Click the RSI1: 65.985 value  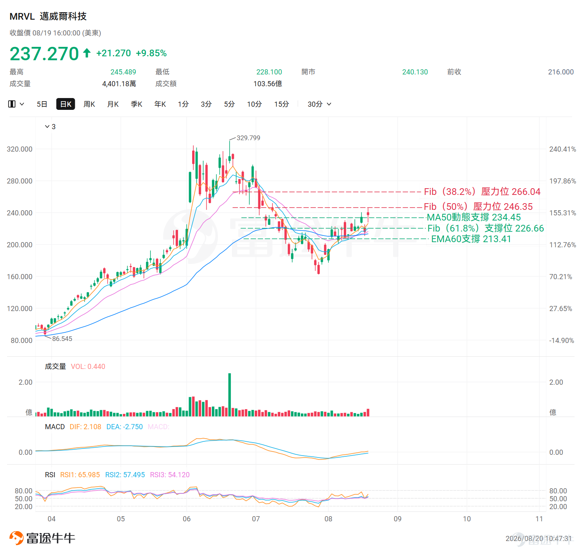point(80,475)
